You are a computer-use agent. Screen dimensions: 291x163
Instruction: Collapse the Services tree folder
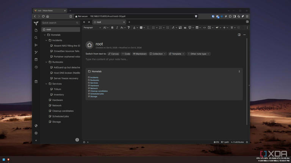click(46, 84)
